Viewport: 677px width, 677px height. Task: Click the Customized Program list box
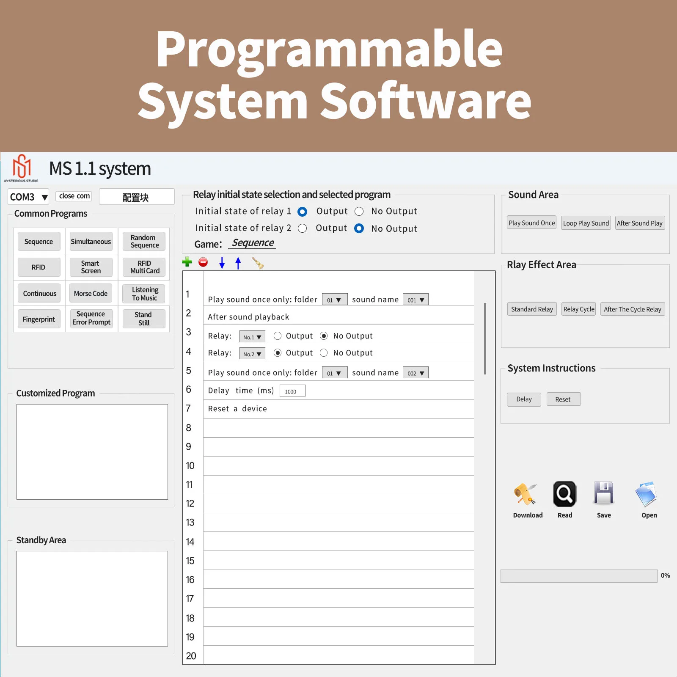(x=92, y=452)
